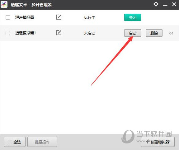Screen dimensions: 179x150
Task: Open the 批量操作 batch operations button
Action: click(x=42, y=142)
